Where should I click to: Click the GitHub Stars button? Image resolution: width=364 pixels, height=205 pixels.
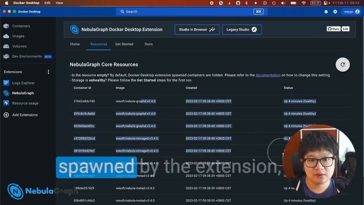pyautogui.click(x=334, y=29)
